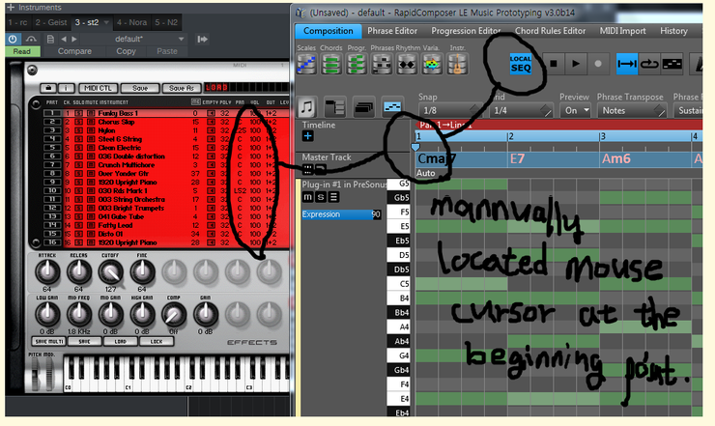
Task: Switch to the Progression Editor tab
Action: click(x=466, y=31)
